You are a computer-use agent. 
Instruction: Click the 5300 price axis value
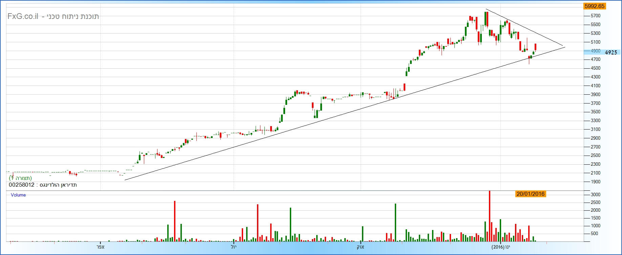click(595, 33)
